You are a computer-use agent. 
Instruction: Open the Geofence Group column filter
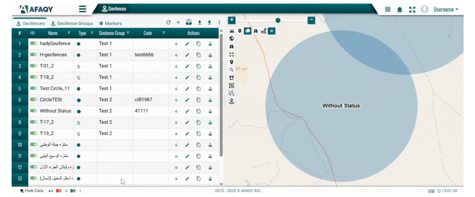[x=128, y=33]
